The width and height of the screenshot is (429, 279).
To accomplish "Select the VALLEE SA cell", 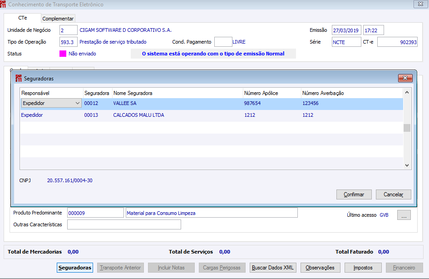I will (x=125, y=103).
